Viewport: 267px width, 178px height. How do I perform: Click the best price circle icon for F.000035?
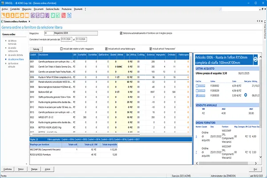246,95
